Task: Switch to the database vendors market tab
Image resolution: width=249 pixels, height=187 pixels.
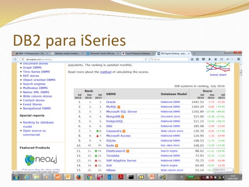Action: (x=68, y=53)
